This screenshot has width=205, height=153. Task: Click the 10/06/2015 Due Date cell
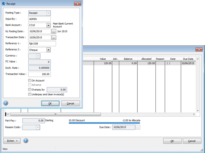(x=188, y=63)
